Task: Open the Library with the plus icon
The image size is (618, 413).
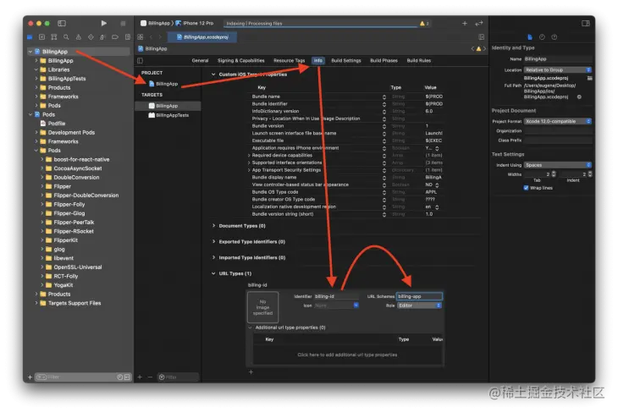Action: click(x=465, y=23)
